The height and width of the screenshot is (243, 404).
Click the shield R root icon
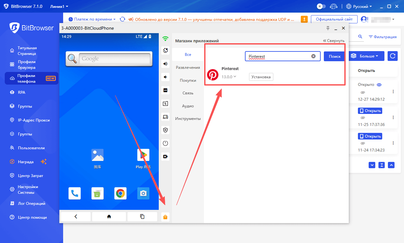click(x=165, y=130)
